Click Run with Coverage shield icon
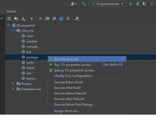Screen dimensions: 156x117 click(x=144, y=4)
